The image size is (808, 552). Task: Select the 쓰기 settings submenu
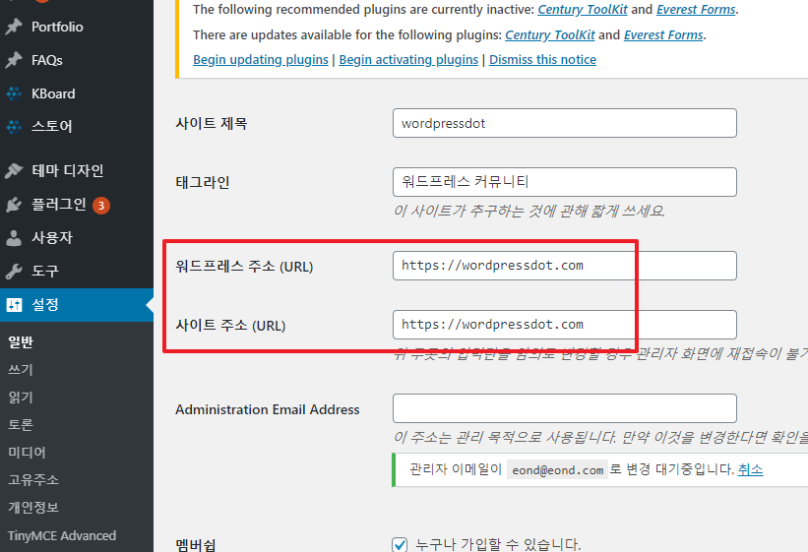21,370
